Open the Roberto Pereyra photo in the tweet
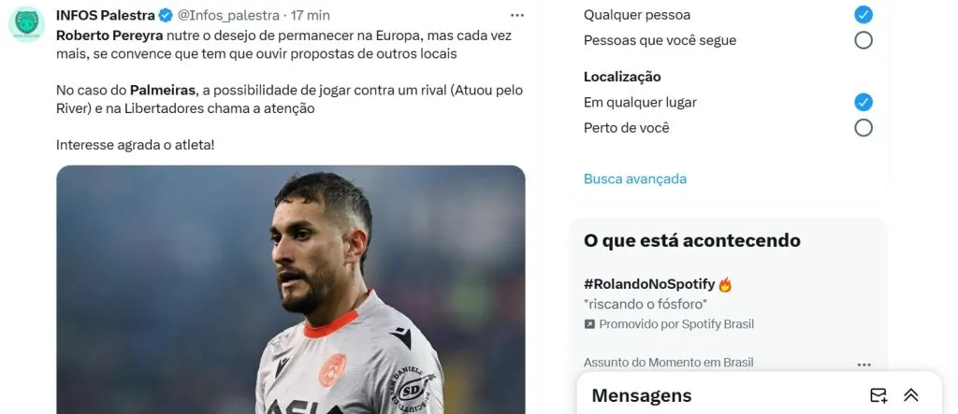This screenshot has width=958, height=414. [291, 290]
